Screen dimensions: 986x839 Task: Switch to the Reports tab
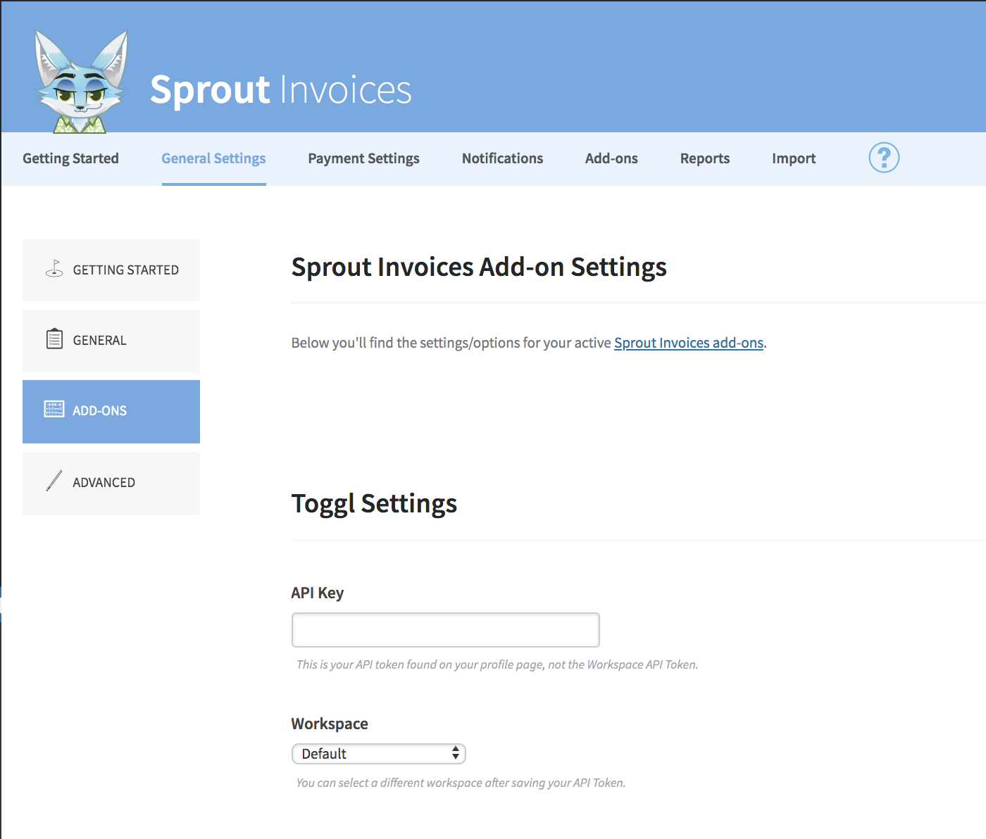coord(704,158)
